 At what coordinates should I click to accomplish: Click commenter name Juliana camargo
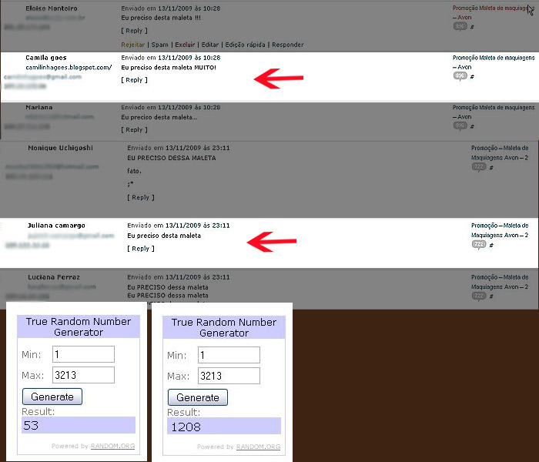(56, 226)
